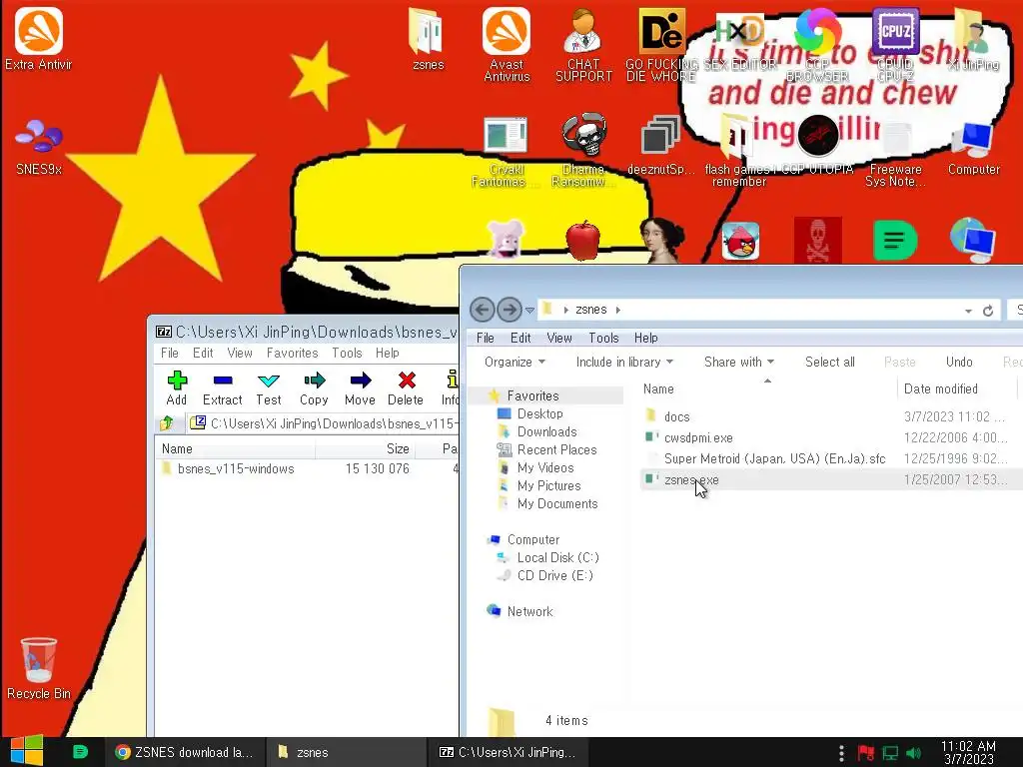Open the Windows Start button
1023x767 pixels.
27,751
